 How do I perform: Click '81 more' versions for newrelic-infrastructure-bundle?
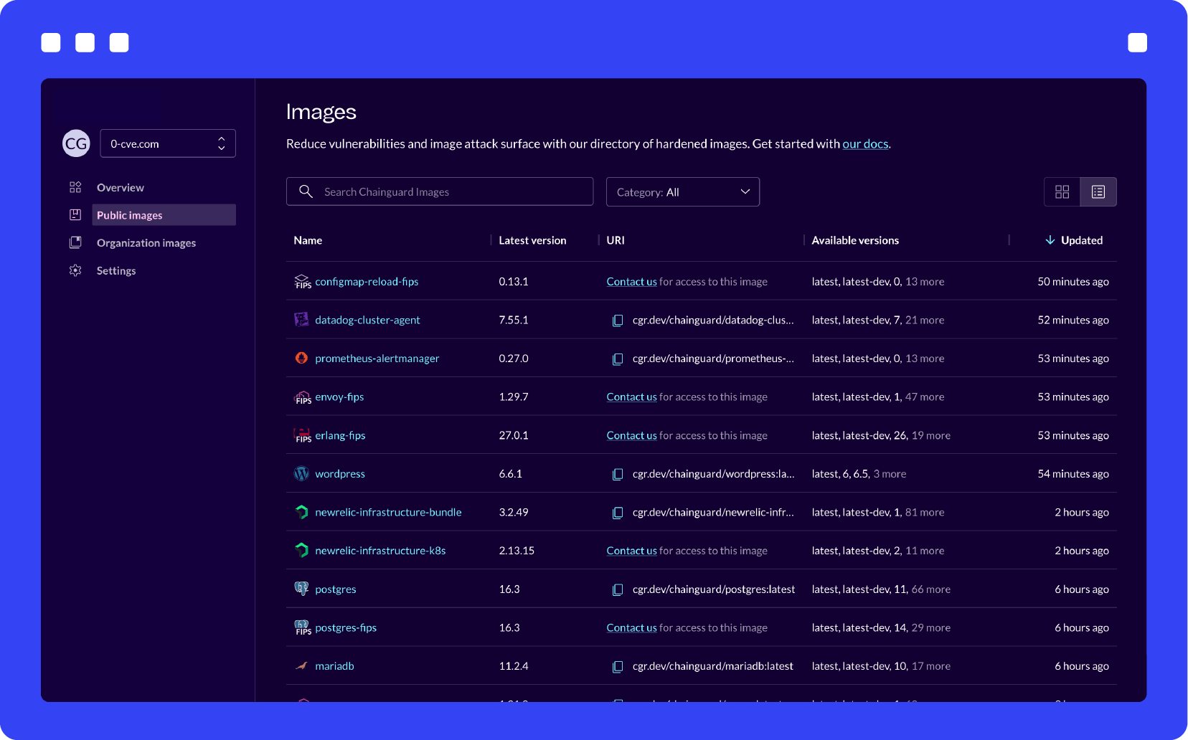925,512
